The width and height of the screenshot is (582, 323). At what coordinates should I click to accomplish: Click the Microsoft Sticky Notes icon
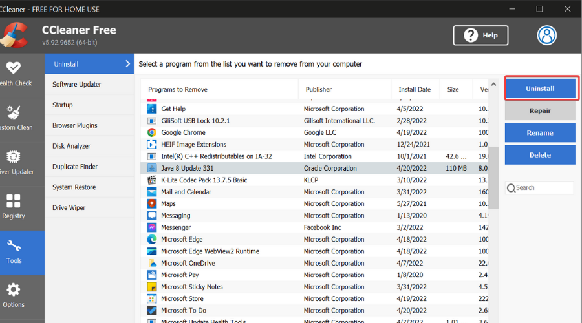(x=152, y=287)
